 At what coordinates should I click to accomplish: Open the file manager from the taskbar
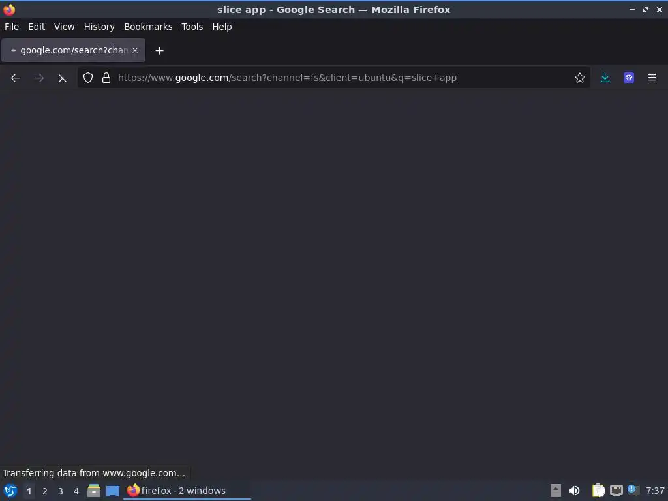pyautogui.click(x=94, y=491)
